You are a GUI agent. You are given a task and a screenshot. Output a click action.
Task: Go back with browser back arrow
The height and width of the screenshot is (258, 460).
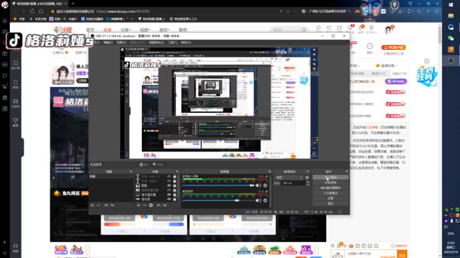(15, 11)
